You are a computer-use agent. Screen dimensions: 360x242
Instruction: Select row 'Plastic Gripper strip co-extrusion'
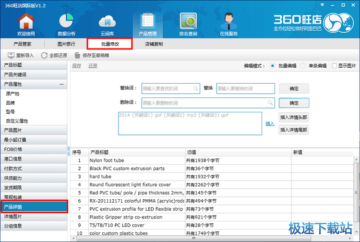212,217
